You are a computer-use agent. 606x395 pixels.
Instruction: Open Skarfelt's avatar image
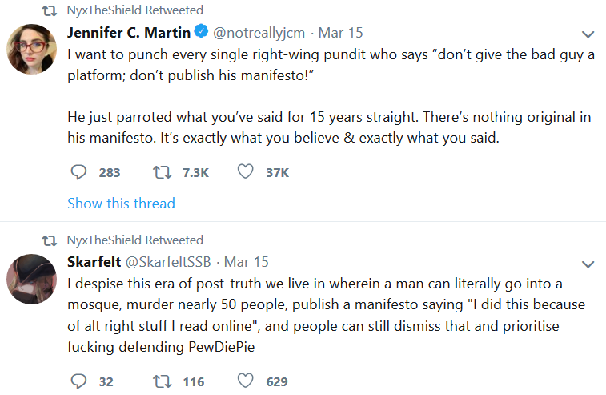[32, 279]
